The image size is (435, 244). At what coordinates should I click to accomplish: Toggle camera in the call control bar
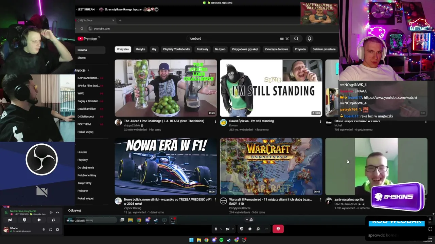click(228, 229)
